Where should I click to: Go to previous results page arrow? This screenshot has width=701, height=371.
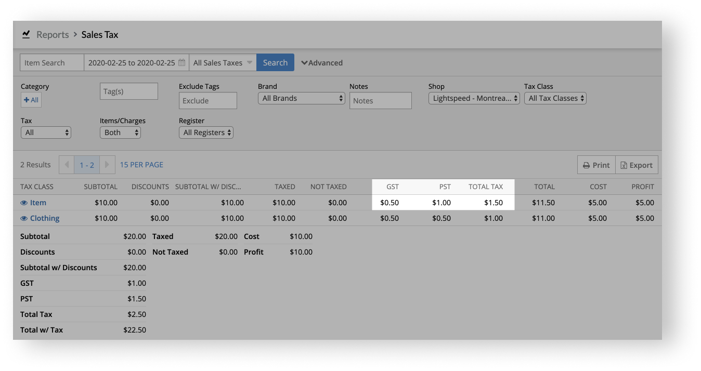pos(67,165)
